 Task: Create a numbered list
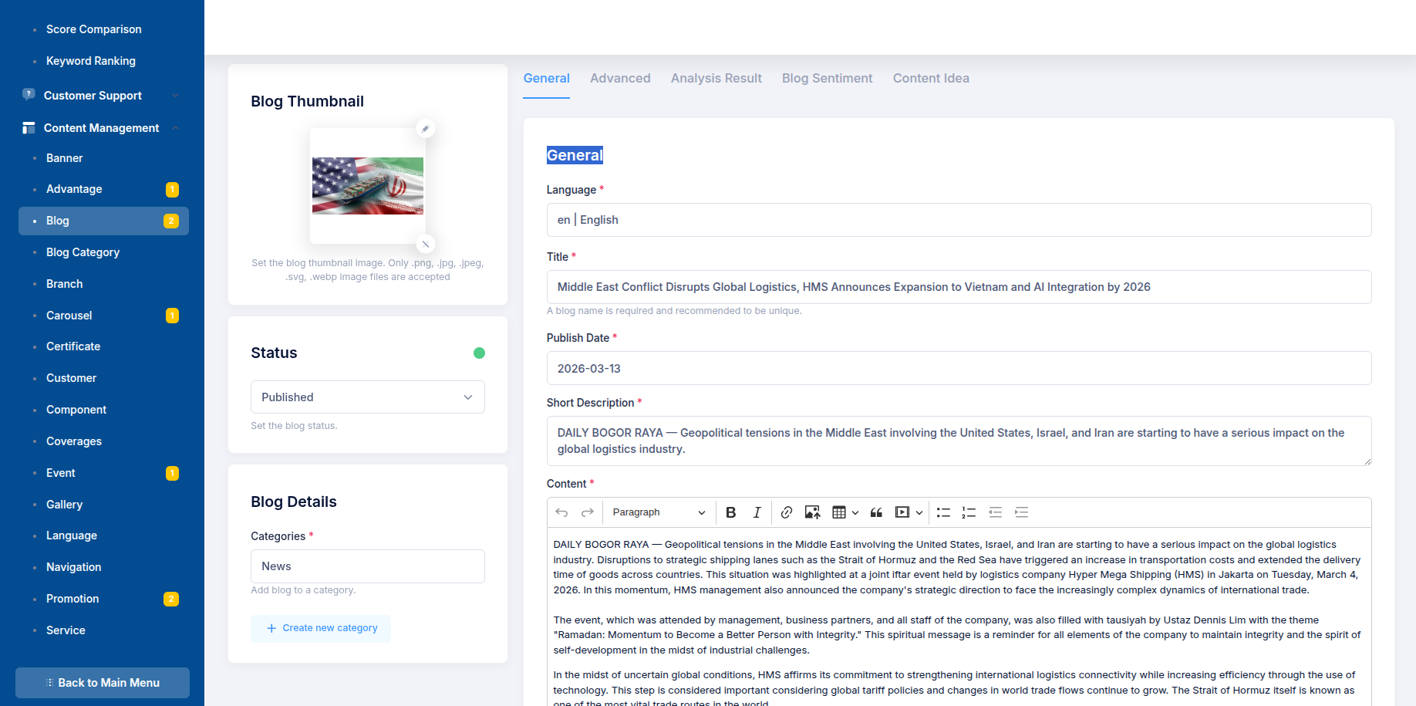(x=969, y=512)
